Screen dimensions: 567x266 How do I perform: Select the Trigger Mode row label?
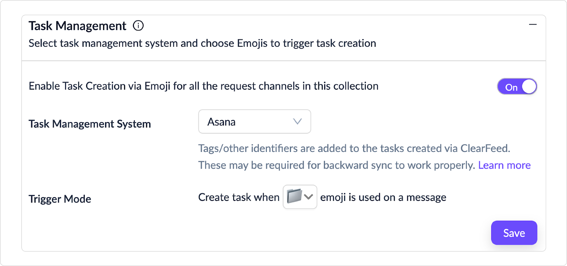pos(60,199)
